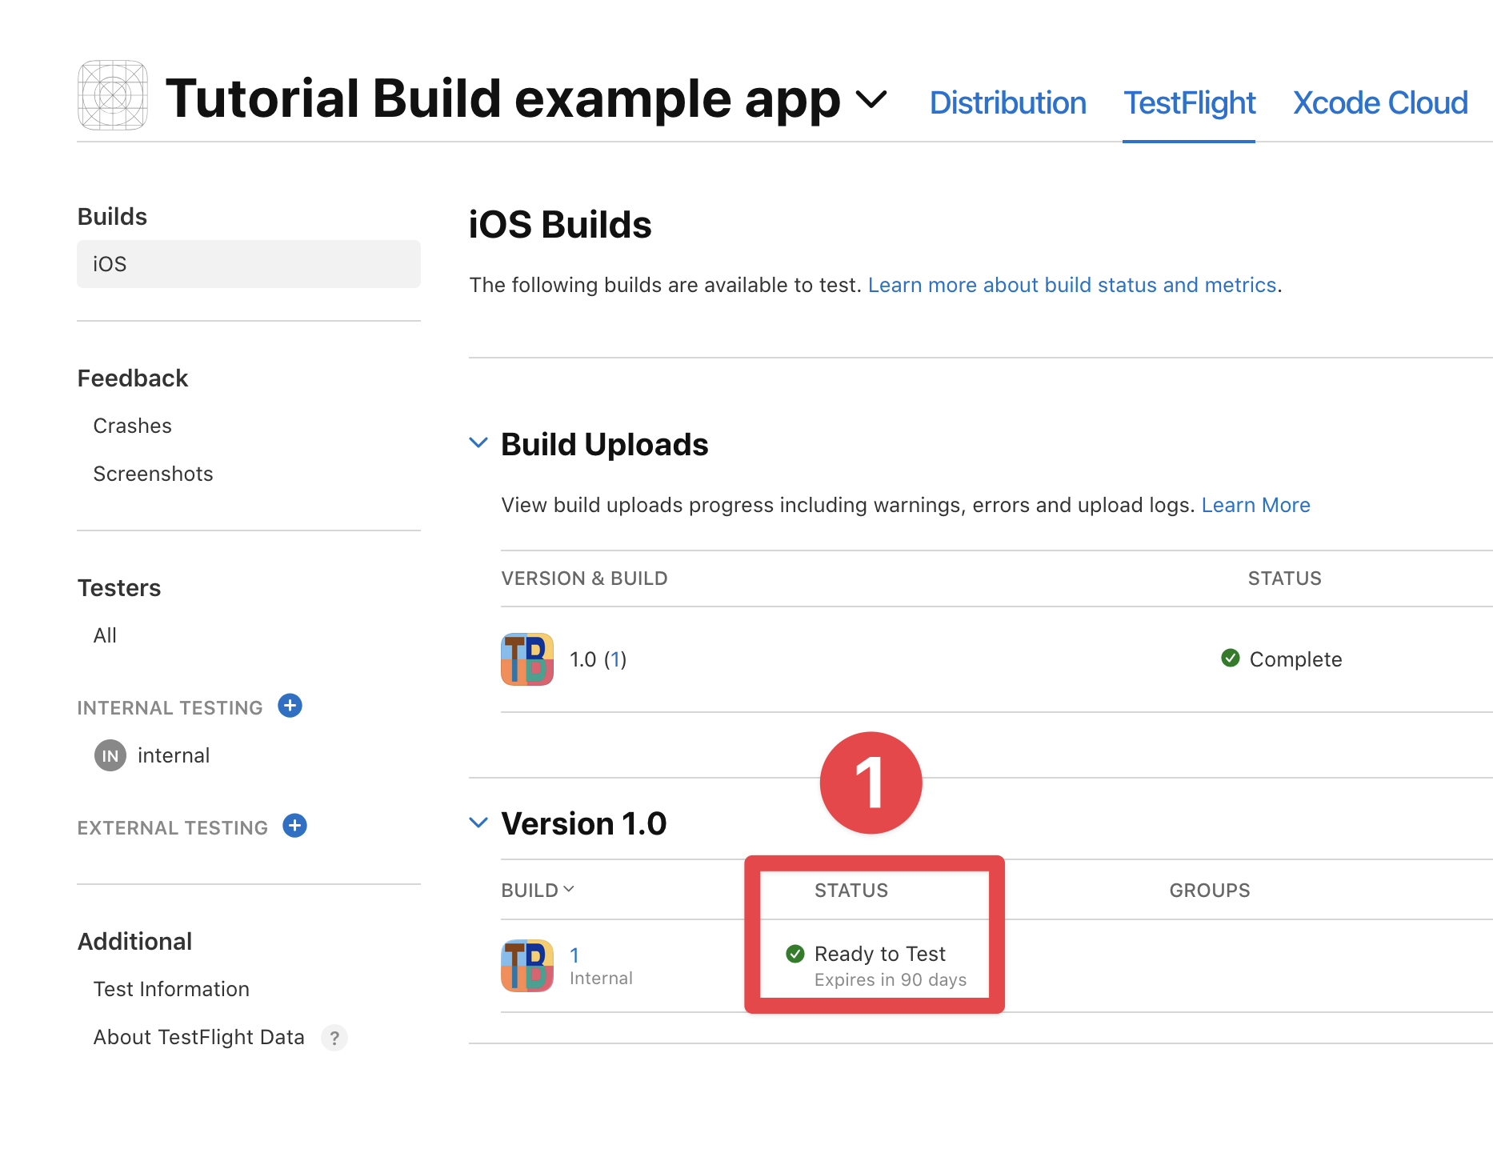Viewport: 1493px width, 1173px height.
Task: Open the app switcher chevron beside the app name
Action: [x=871, y=102]
